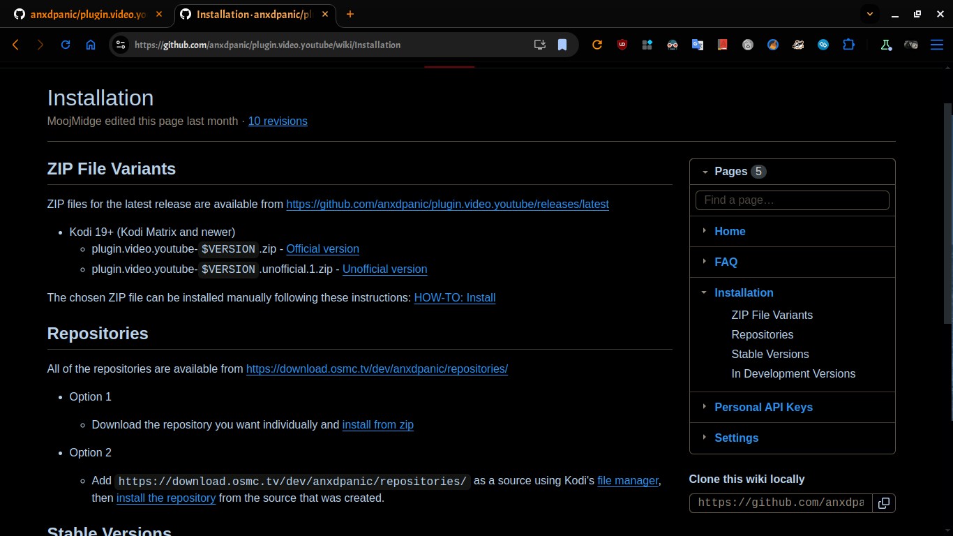Open site information icon in address bar

point(121,45)
